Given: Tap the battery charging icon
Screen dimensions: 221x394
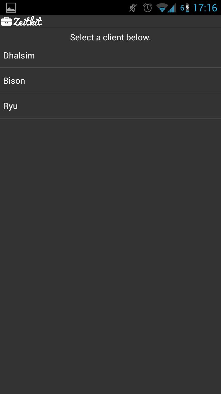Looking at the screenshot, I should [187, 8].
